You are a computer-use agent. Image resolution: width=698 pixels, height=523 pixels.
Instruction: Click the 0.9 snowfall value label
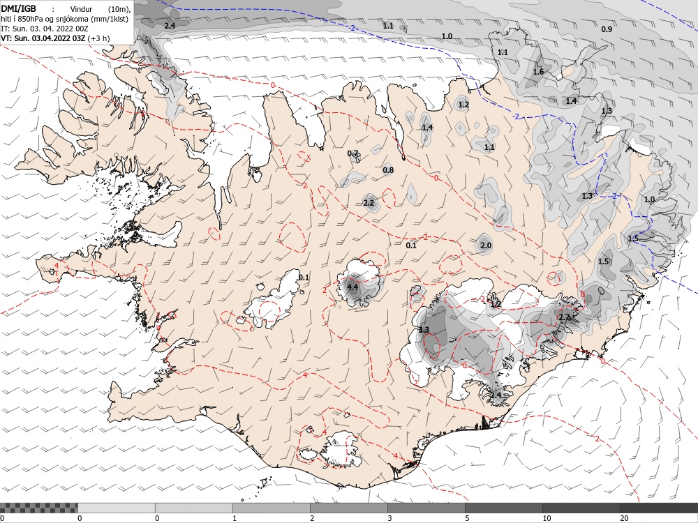coord(607,29)
